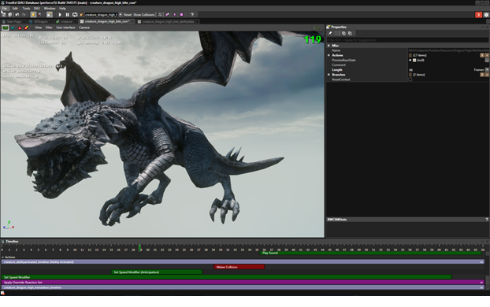Click the red record circle icon
Viewport: 490px width, 307px height.
[20, 28]
